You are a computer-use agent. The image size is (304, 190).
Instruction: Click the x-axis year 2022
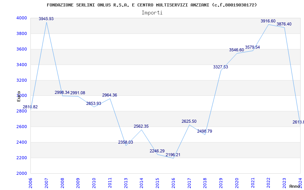[x=269, y=183]
